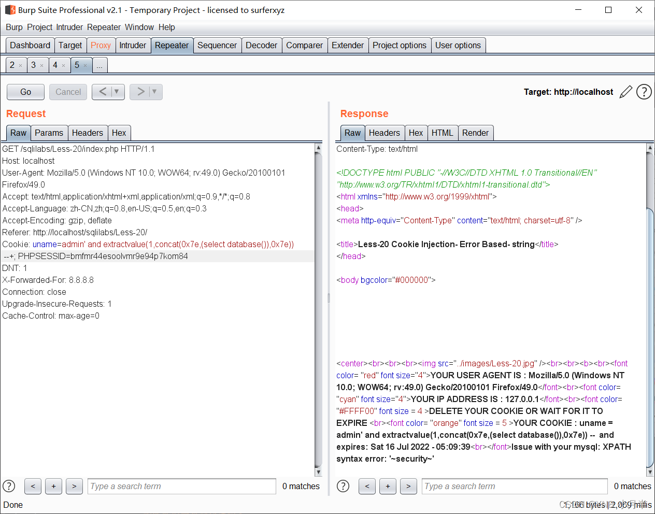Click request pane scroll up arrow
Image resolution: width=655 pixels, height=514 pixels.
(x=318, y=148)
